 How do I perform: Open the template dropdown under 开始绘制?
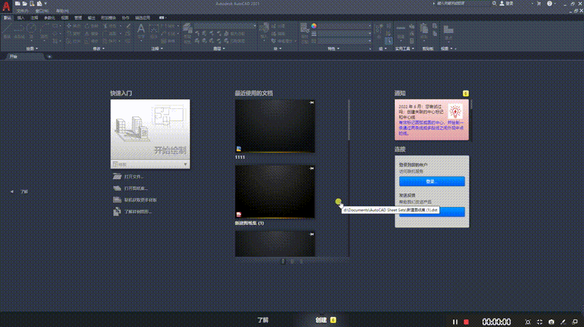[150, 164]
